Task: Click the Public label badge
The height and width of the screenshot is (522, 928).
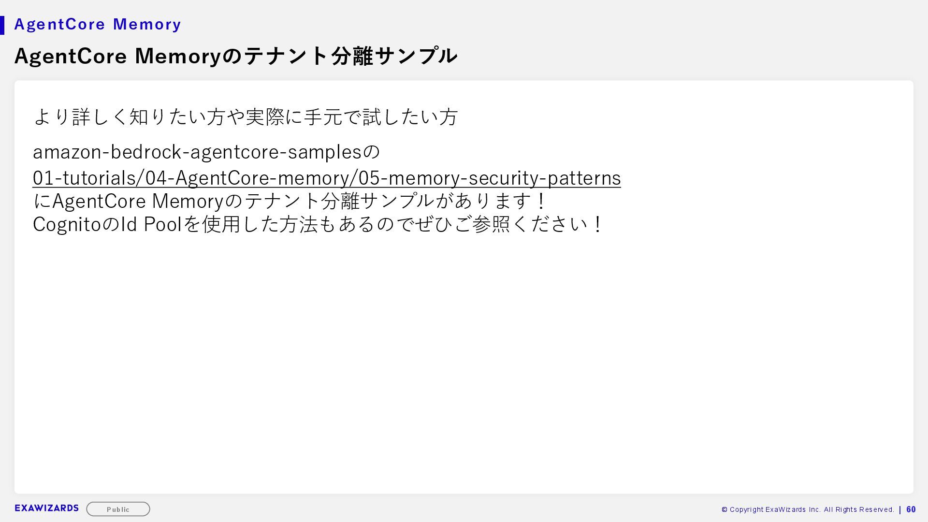Action: [118, 509]
